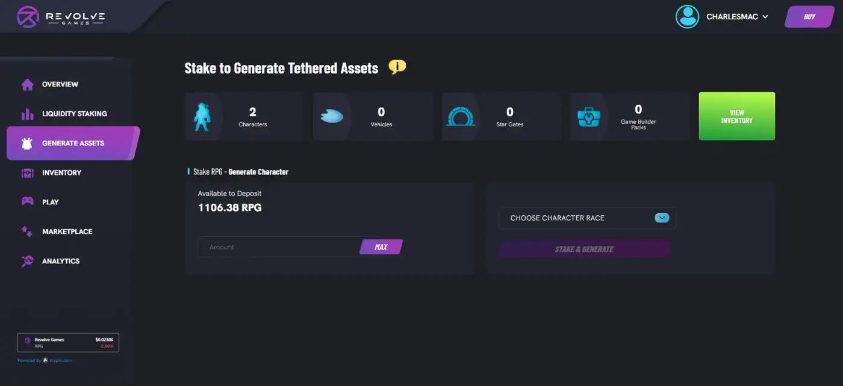Click the Vehicles spaceship icon
Image resolution: width=843 pixels, height=386 pixels.
331,117
